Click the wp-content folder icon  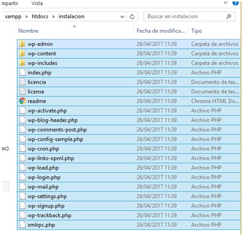[22, 53]
